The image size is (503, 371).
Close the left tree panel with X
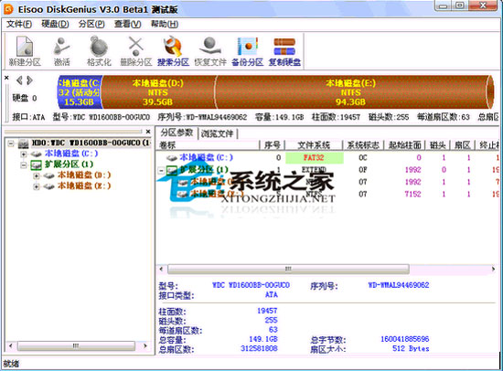coord(148,132)
